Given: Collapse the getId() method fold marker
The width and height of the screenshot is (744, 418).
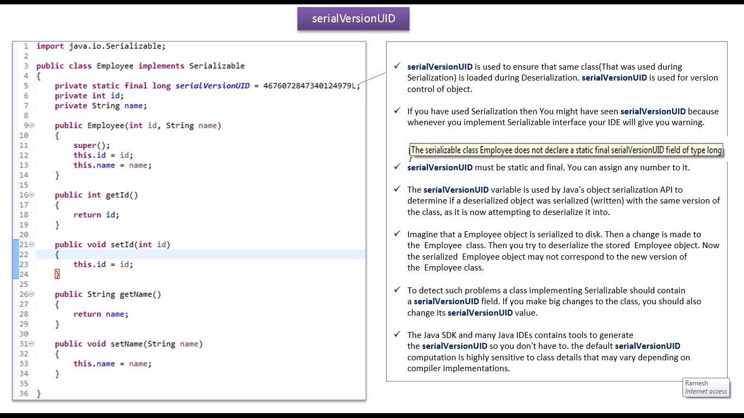Looking at the screenshot, I should [x=31, y=195].
